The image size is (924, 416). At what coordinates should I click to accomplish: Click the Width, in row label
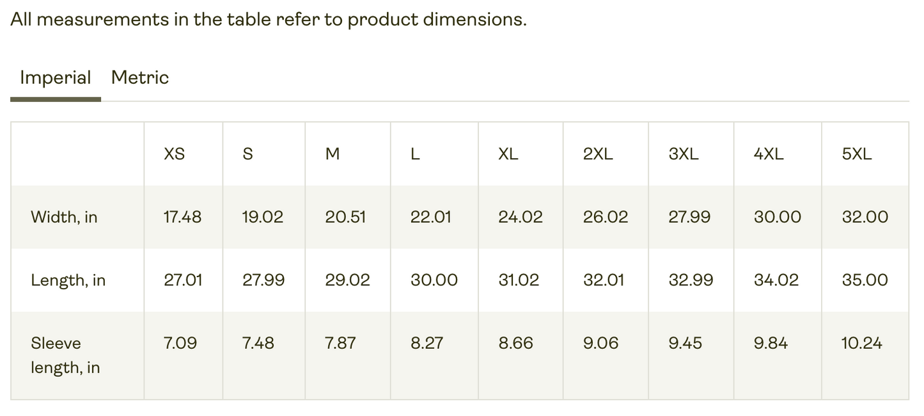point(64,217)
